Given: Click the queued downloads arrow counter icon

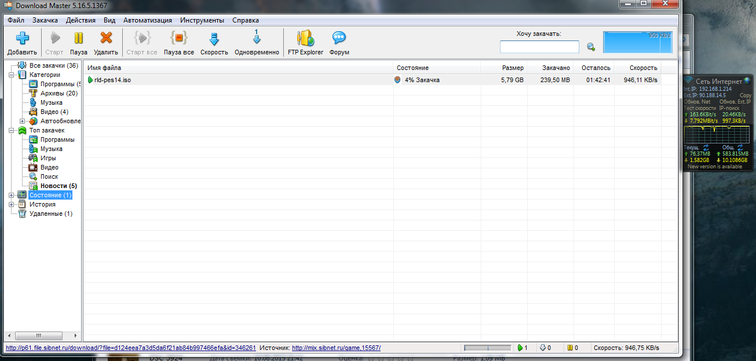Looking at the screenshot, I should (543, 348).
